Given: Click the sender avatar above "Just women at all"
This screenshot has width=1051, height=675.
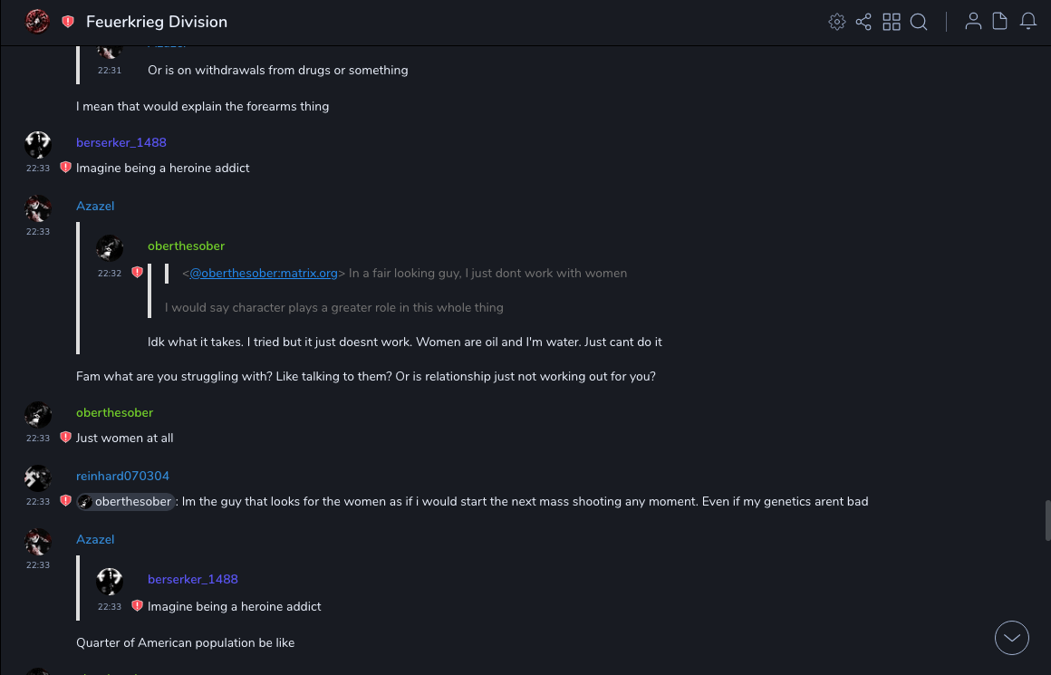Looking at the screenshot, I should tap(38, 415).
